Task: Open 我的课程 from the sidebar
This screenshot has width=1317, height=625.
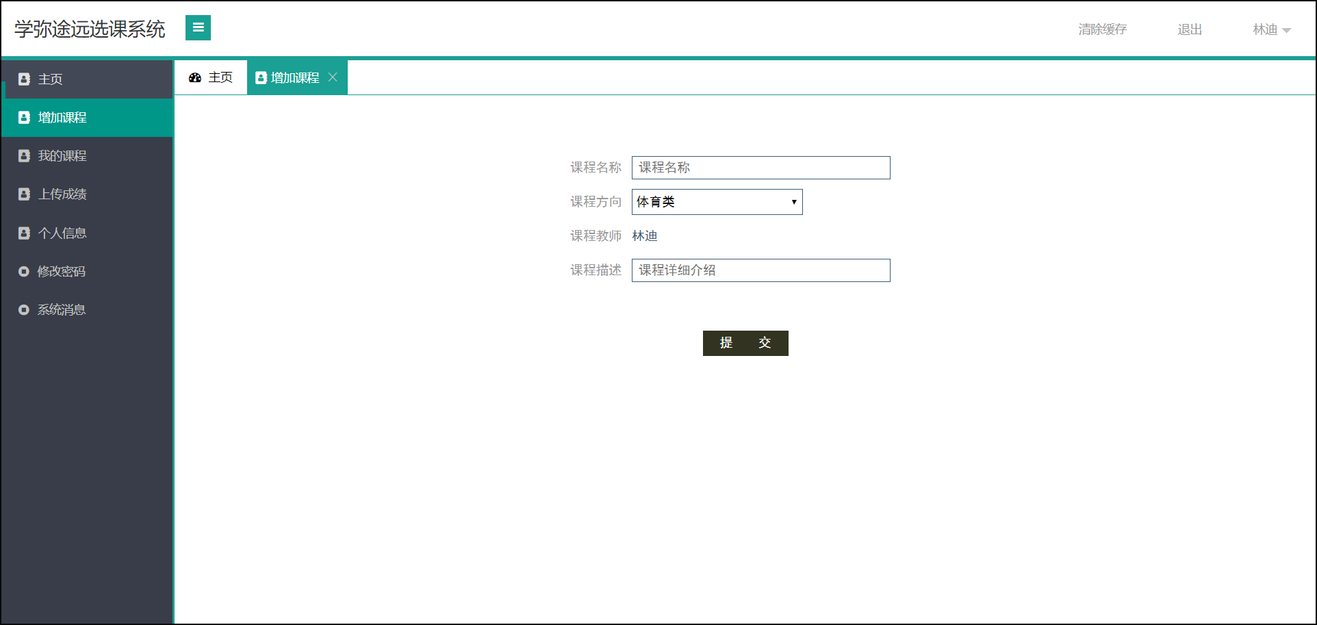Action: pyautogui.click(x=62, y=155)
